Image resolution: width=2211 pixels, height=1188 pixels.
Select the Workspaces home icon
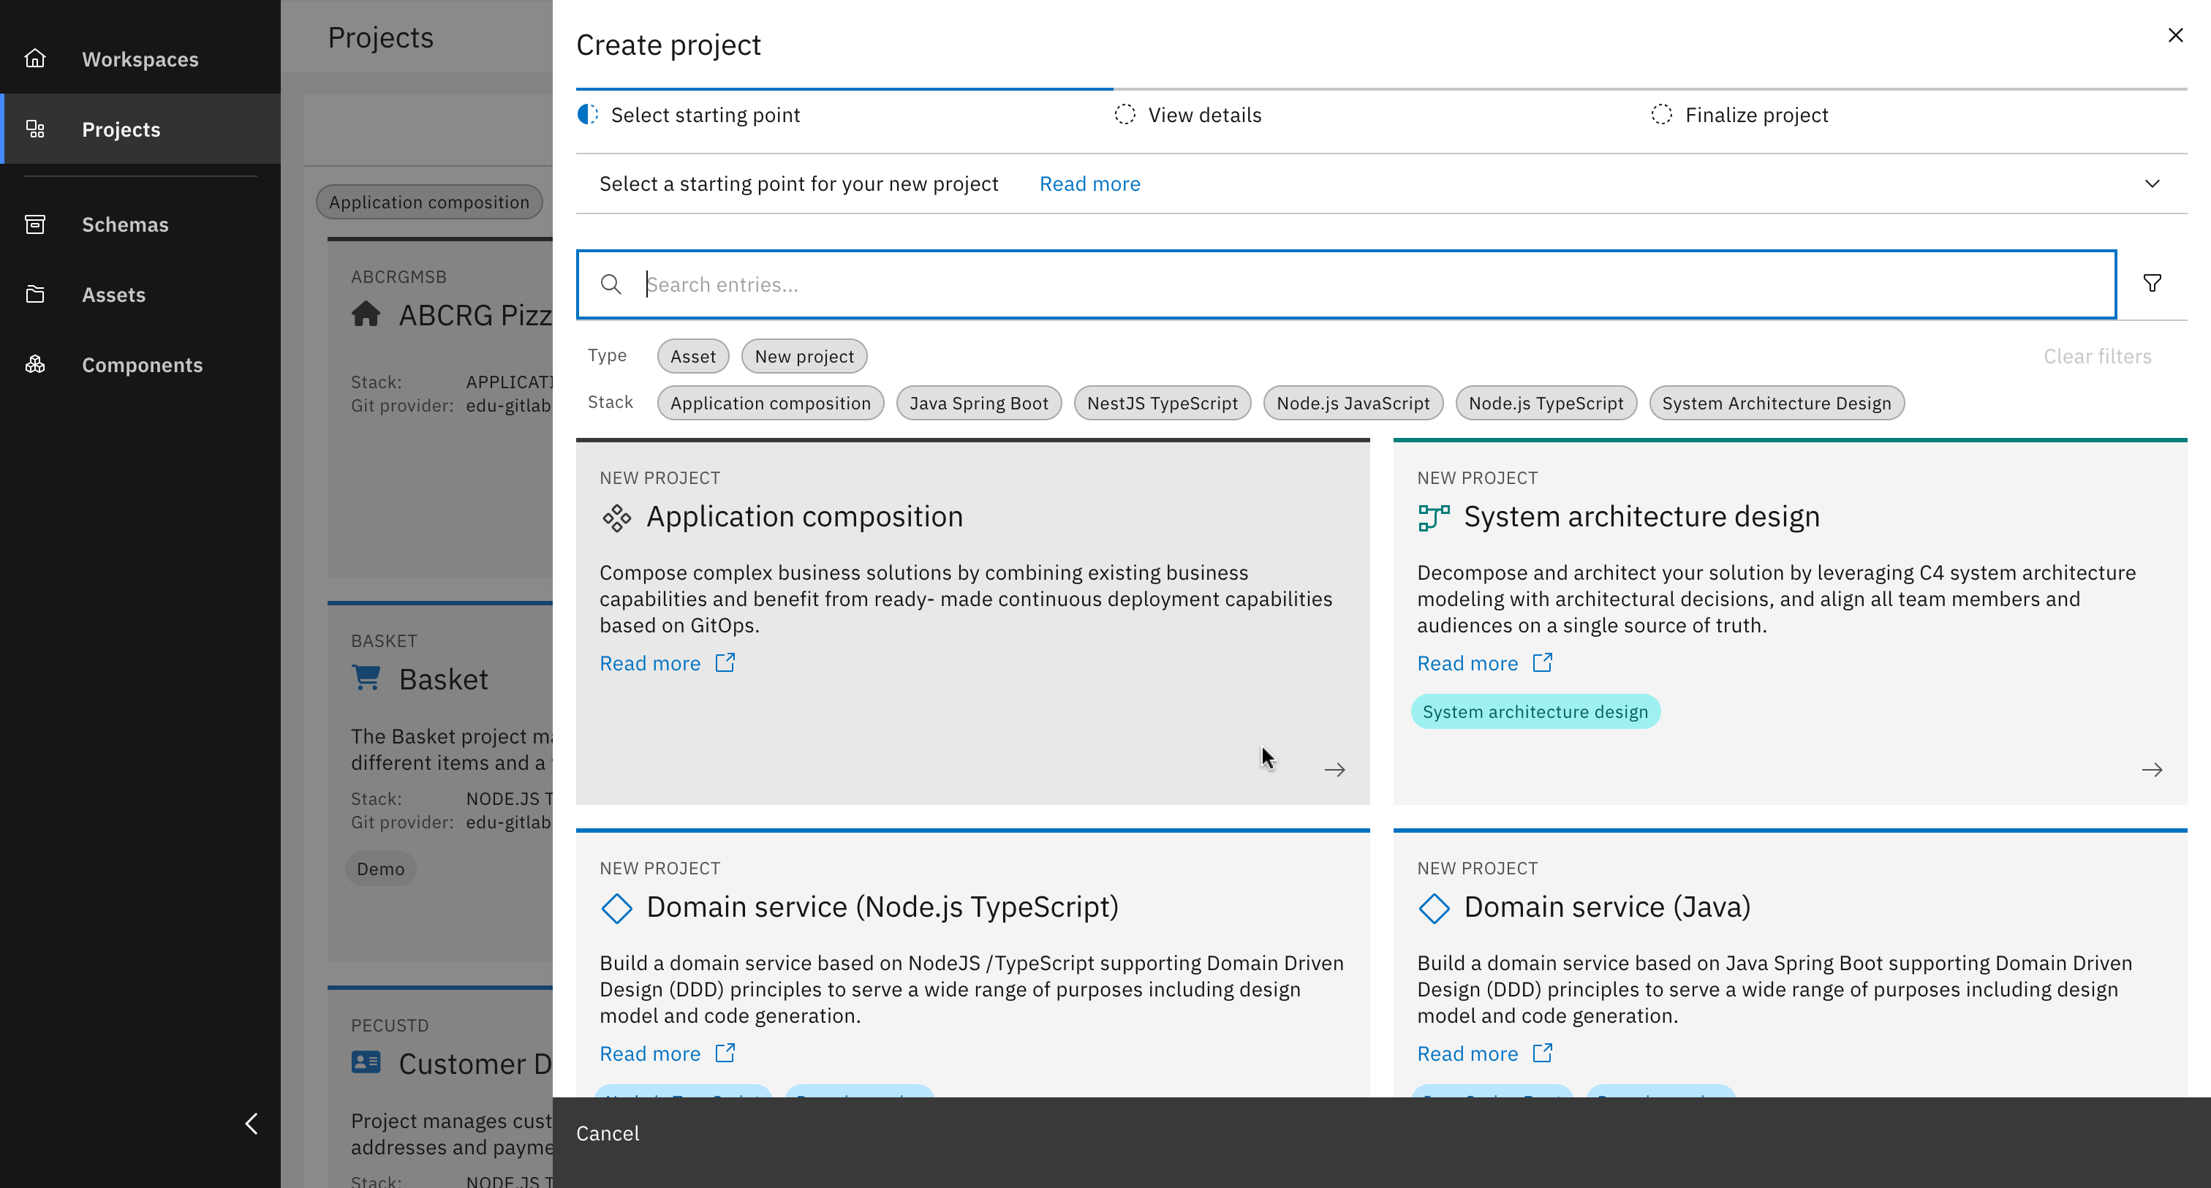click(35, 58)
